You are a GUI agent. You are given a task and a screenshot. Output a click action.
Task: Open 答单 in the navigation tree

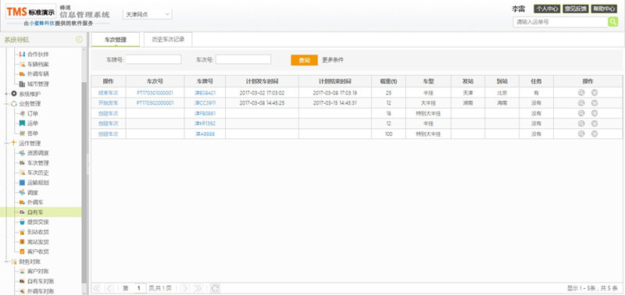(x=33, y=133)
